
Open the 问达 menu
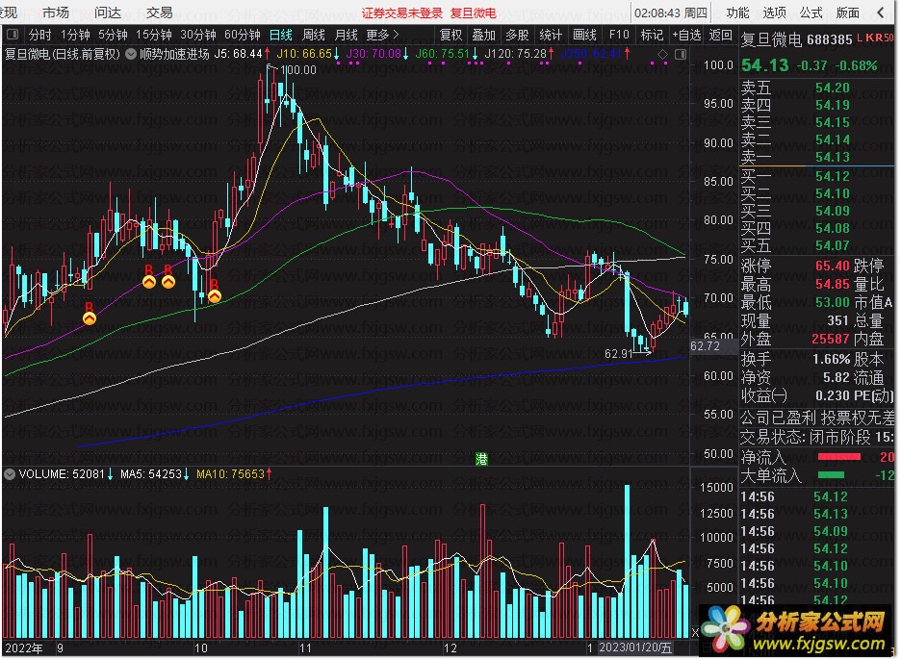pos(108,13)
